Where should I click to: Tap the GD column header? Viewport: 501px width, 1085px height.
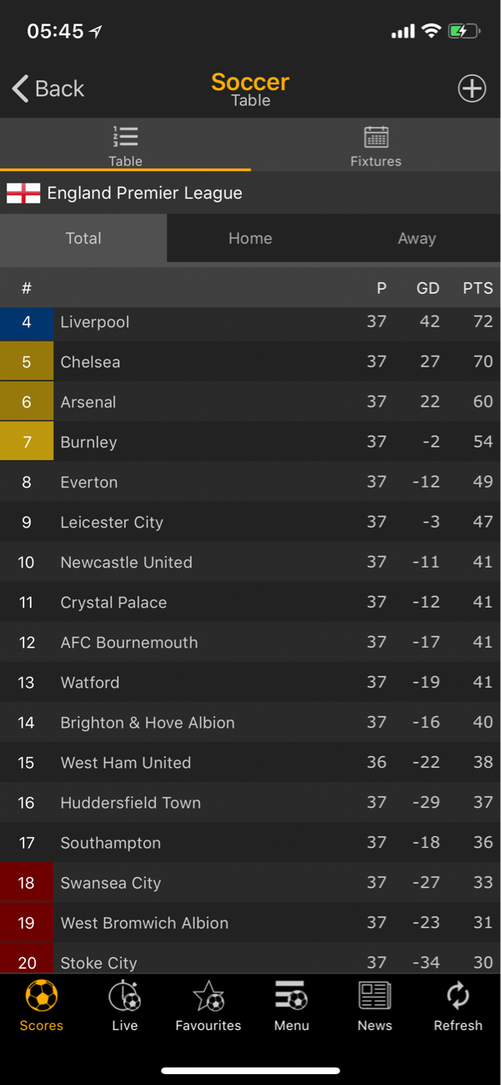click(x=428, y=289)
